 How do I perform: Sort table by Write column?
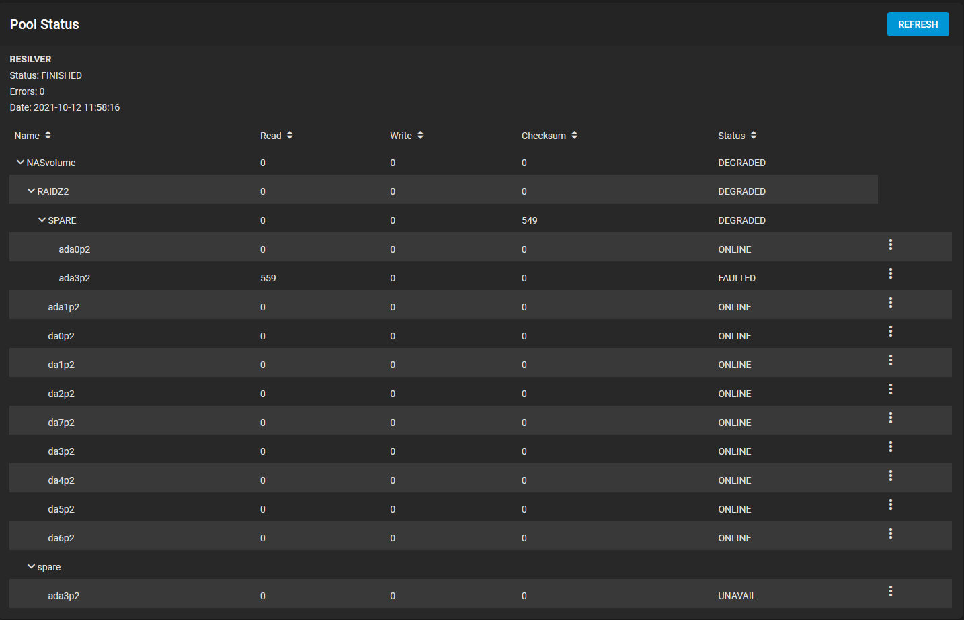407,136
